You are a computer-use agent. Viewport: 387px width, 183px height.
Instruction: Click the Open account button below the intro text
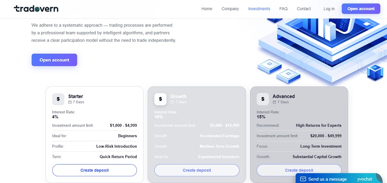point(54,60)
